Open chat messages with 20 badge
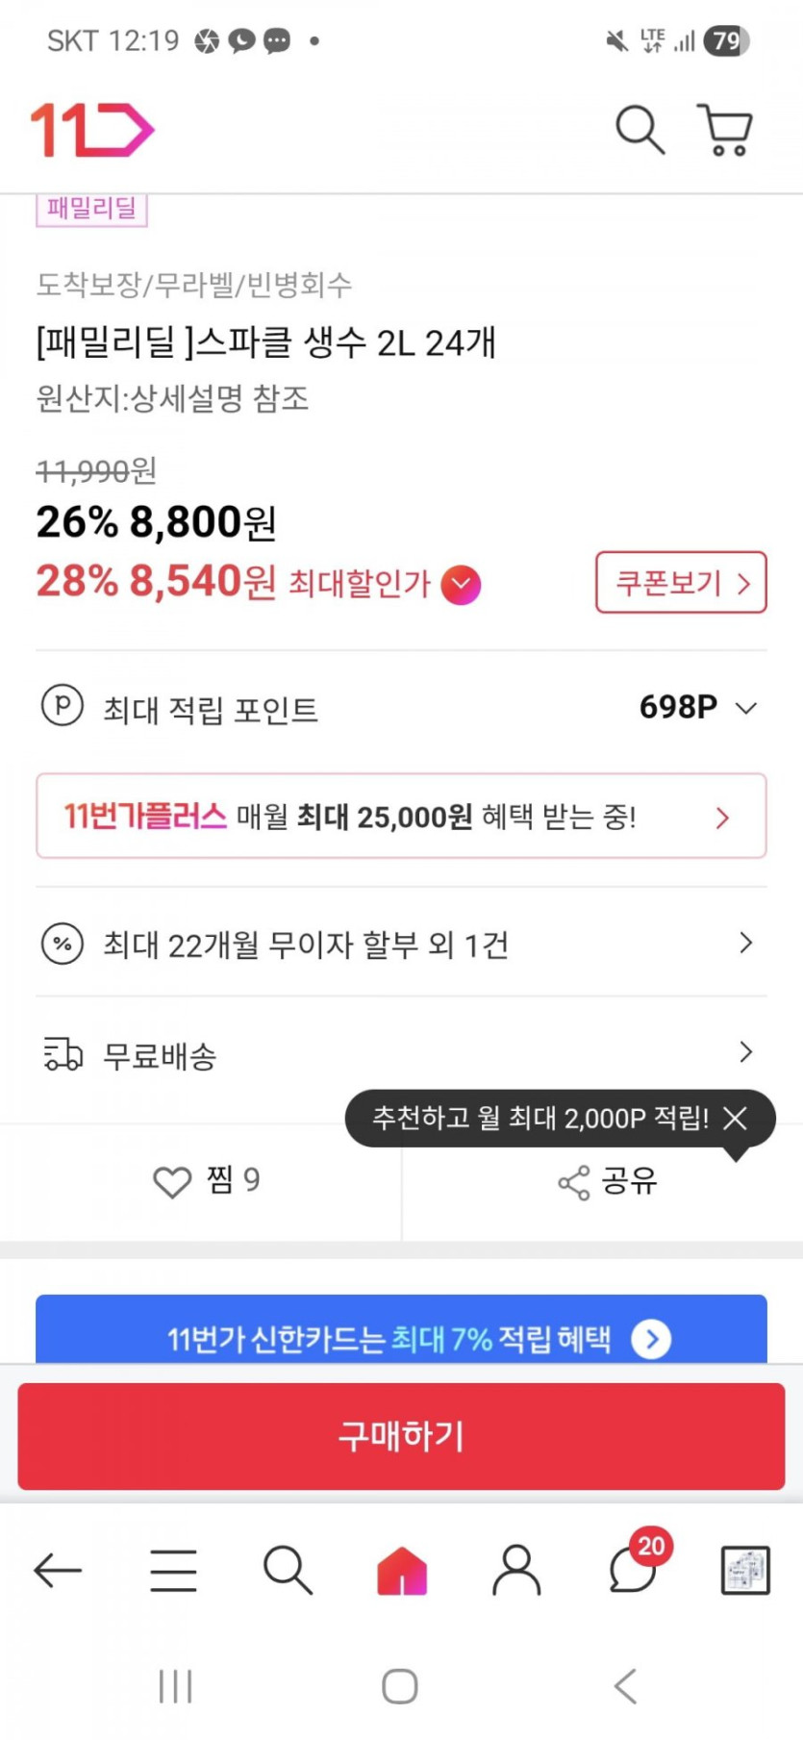803x1740 pixels. click(635, 1571)
